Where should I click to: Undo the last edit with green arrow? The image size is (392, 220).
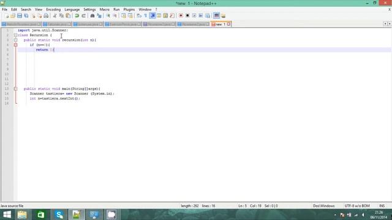click(x=77, y=16)
